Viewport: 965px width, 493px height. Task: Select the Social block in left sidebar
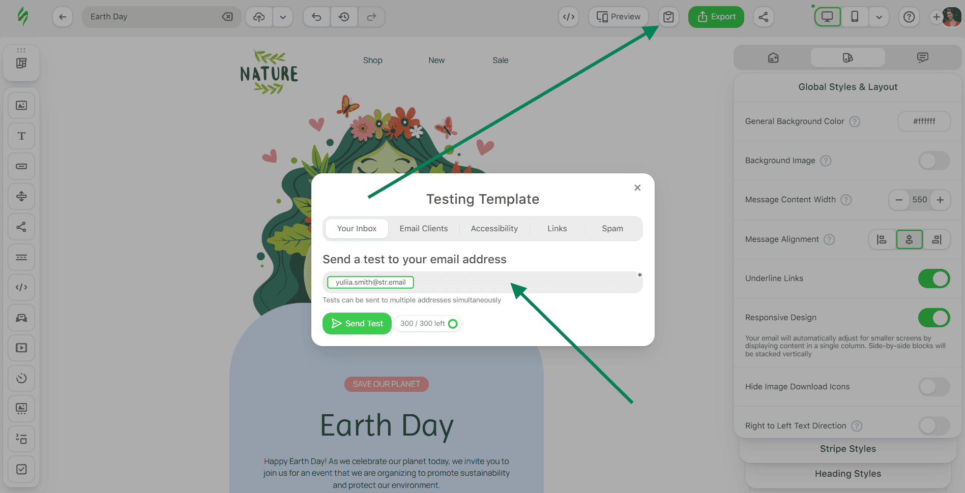(x=21, y=227)
